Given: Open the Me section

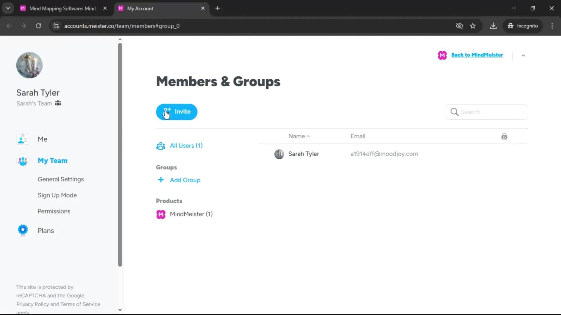Looking at the screenshot, I should coord(42,139).
